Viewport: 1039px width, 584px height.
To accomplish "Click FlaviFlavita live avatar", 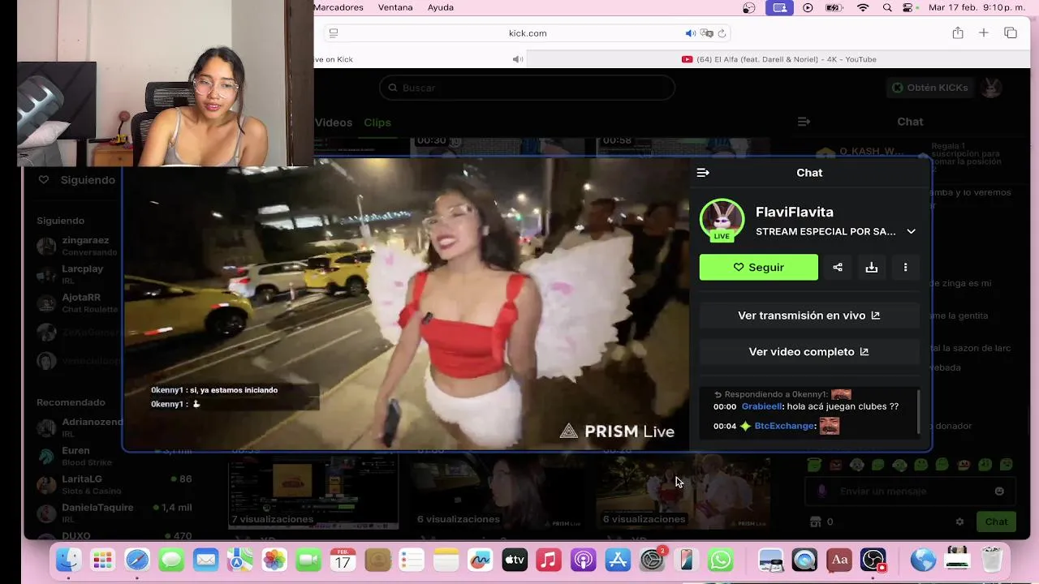I will (x=722, y=220).
